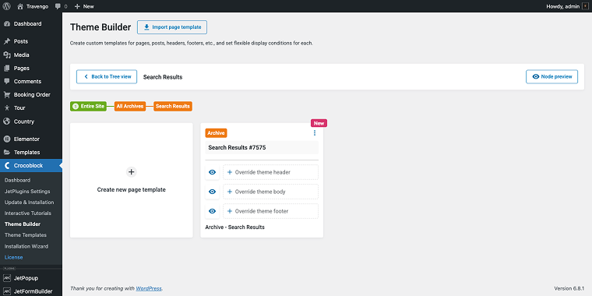Click the Comments icon in sidebar

(x=7, y=82)
